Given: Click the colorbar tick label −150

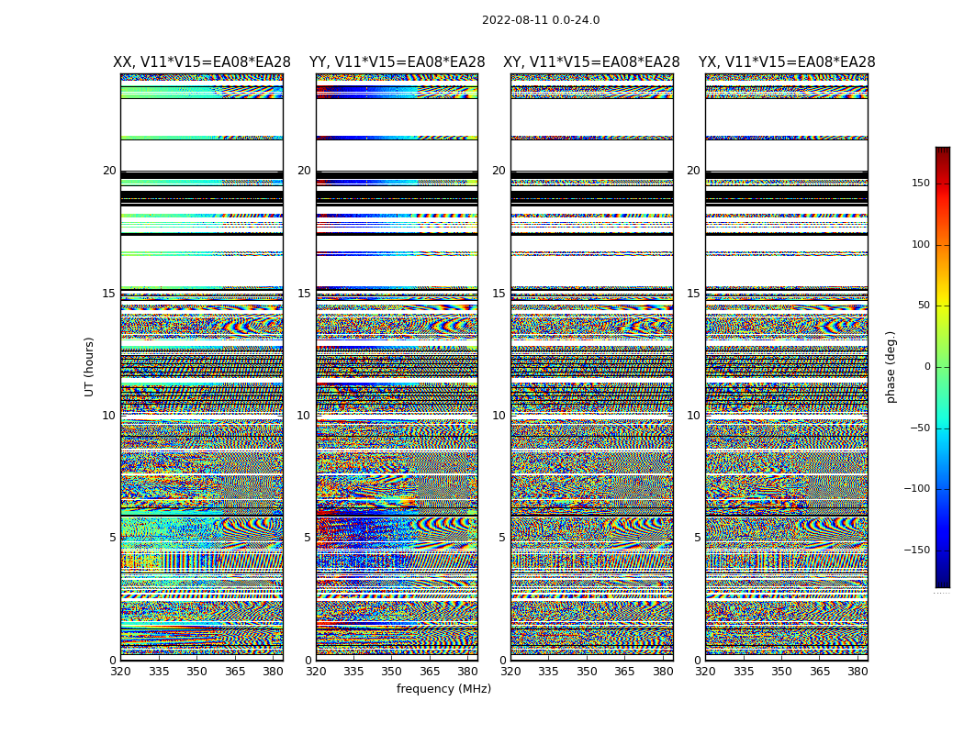Looking at the screenshot, I should [917, 550].
